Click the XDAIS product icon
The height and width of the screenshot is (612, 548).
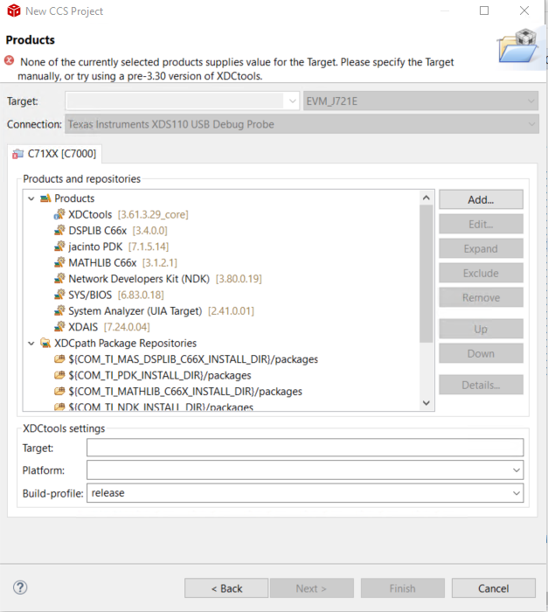point(59,326)
